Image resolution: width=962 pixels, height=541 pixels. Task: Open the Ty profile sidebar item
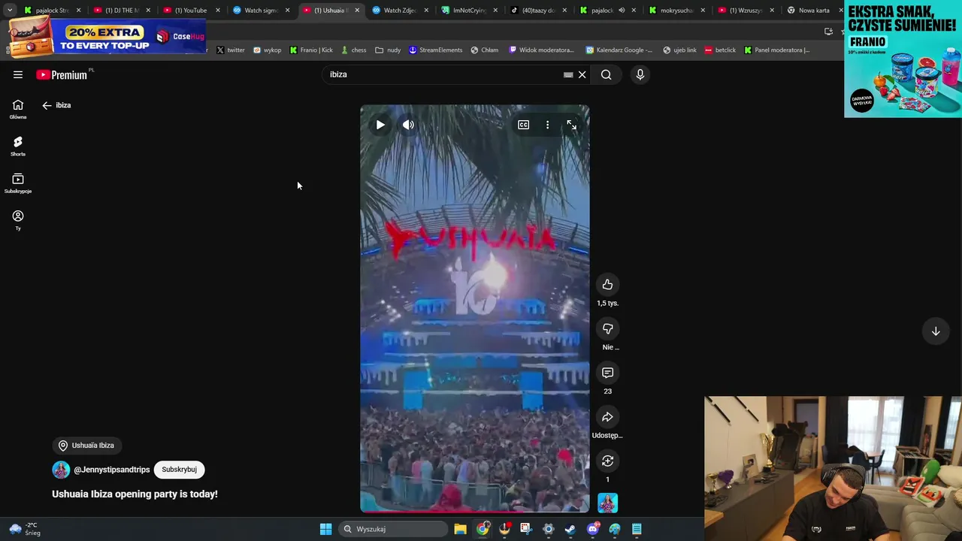tap(18, 220)
